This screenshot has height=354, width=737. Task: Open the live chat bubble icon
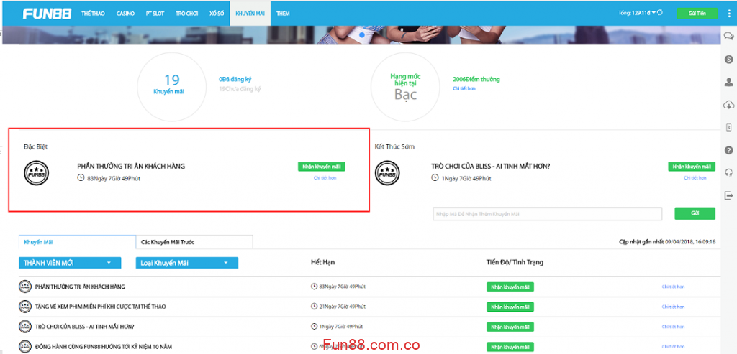(x=728, y=37)
